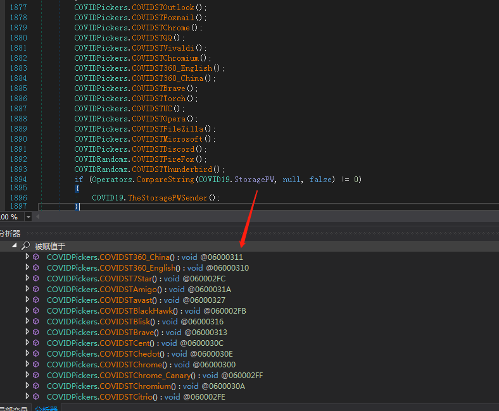Click method icon beside COVIDSTChedot

click(36, 354)
